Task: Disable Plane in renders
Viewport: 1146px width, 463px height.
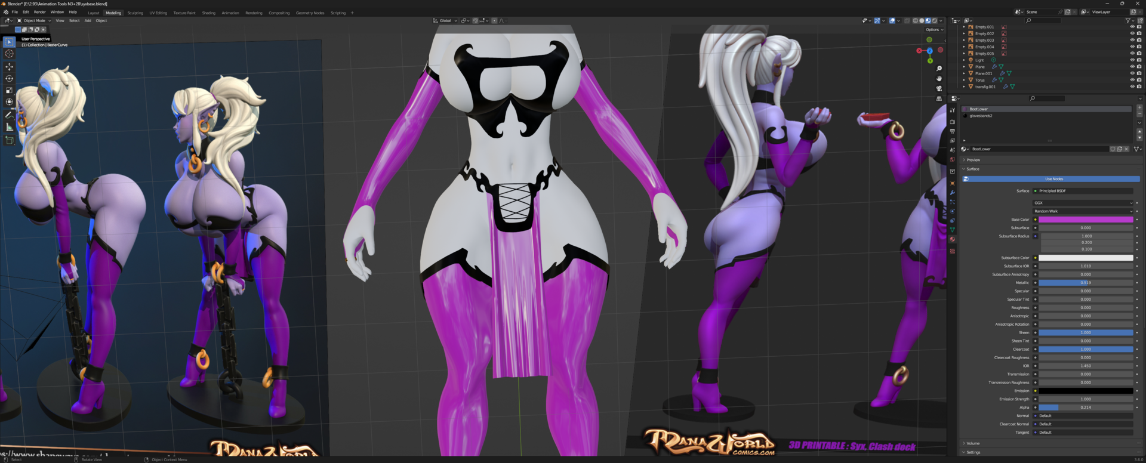Action: coord(1139,67)
